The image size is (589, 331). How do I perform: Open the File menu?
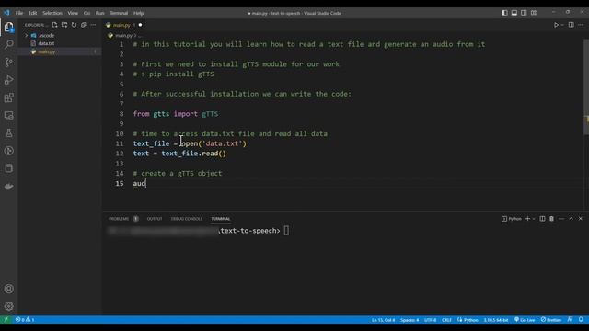[19, 13]
